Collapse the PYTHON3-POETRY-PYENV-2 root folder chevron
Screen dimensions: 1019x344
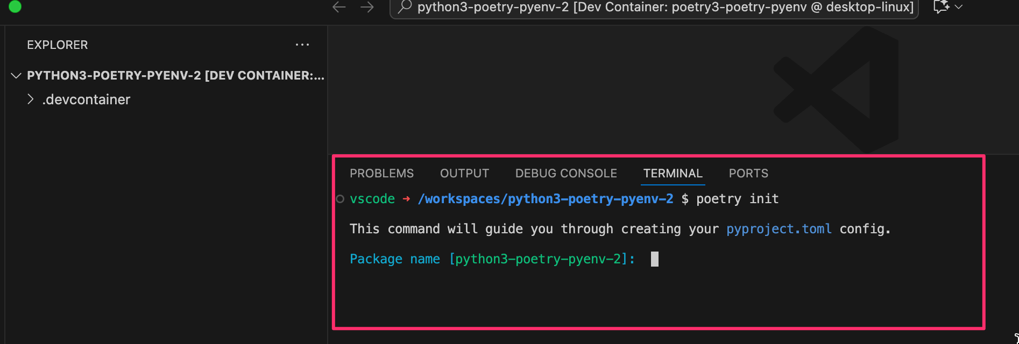pos(16,75)
